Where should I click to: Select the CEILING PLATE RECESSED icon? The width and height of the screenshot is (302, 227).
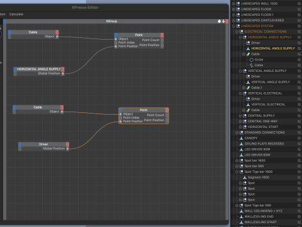[x=242, y=144]
